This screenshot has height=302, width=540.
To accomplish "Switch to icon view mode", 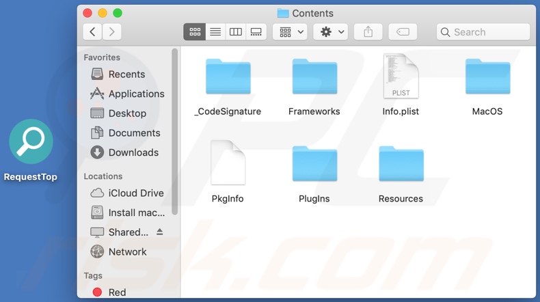I will (195, 32).
